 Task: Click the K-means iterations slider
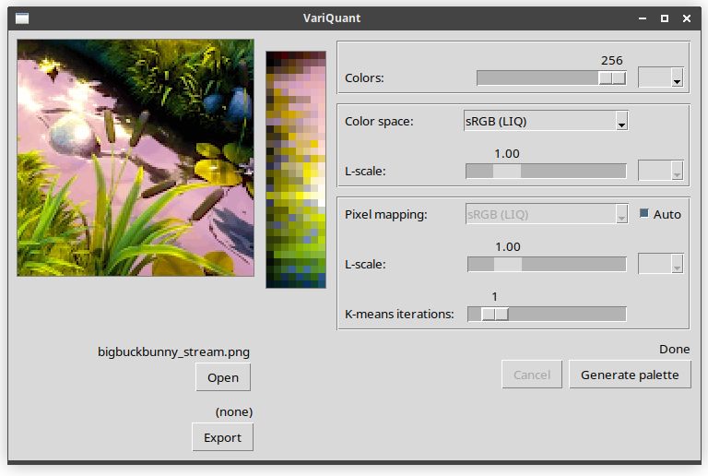(x=547, y=314)
